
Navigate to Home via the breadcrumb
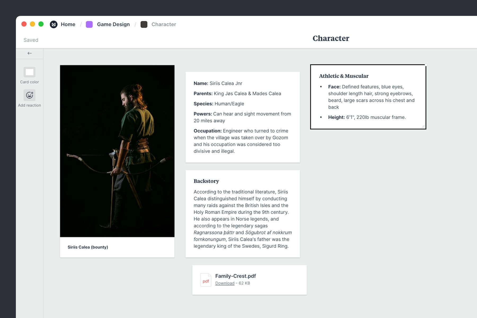pos(68,24)
